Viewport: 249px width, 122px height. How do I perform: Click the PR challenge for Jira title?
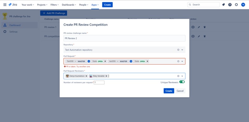pyautogui.click(x=20, y=16)
